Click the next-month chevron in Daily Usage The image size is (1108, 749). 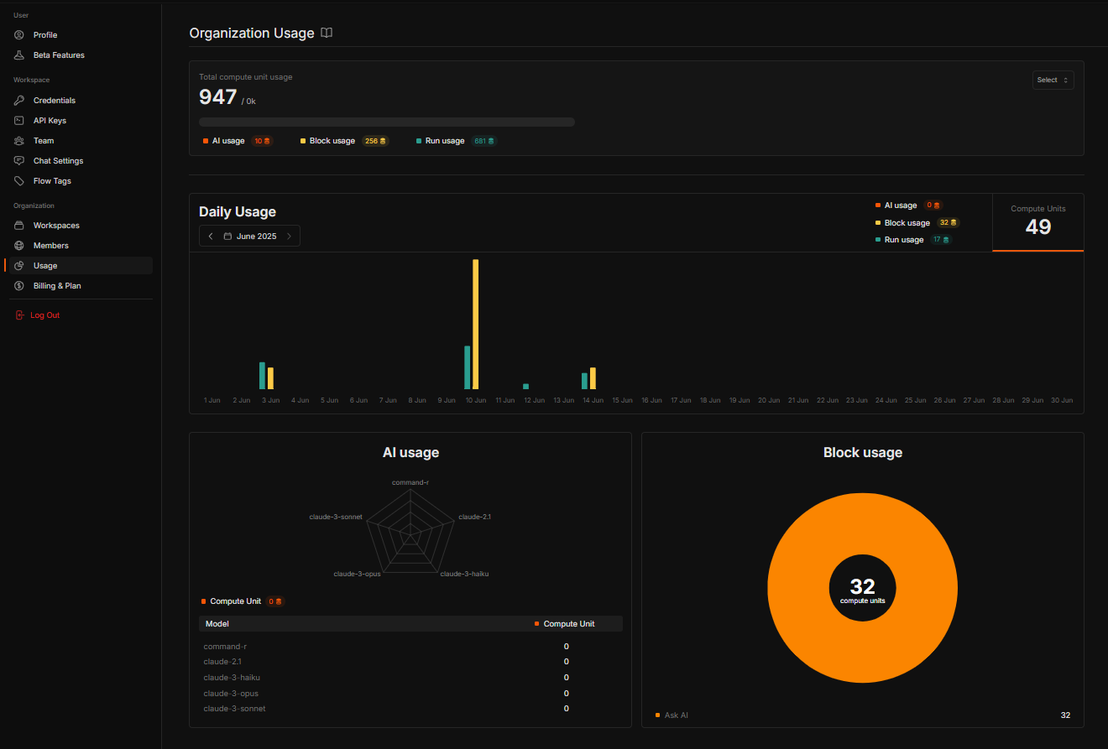289,236
